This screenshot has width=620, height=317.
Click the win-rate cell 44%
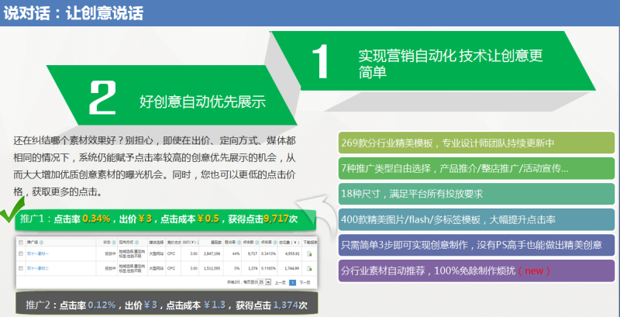[236, 253]
